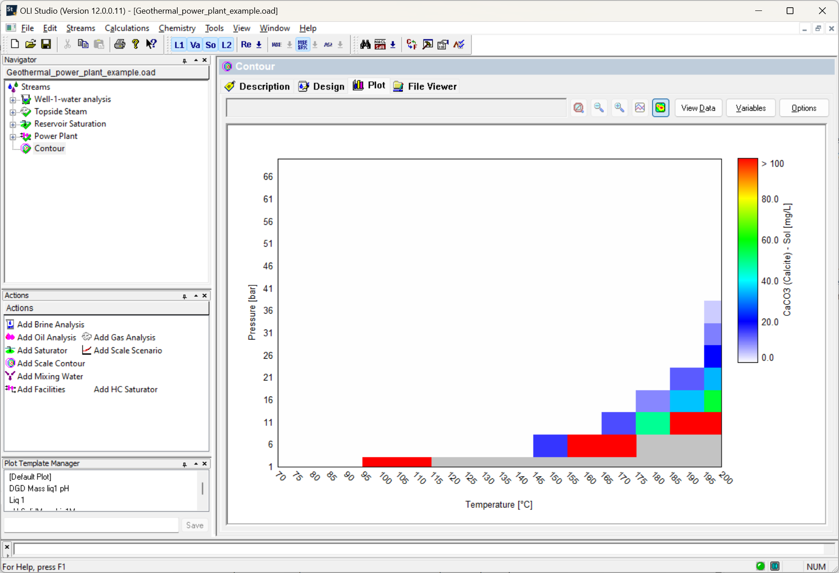Screen dimensions: 839x573
Task: Click the Variables button
Action: tap(751, 108)
